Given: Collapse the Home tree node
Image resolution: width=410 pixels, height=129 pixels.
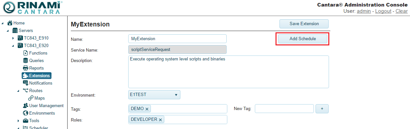Looking at the screenshot, I should tap(3, 23).
